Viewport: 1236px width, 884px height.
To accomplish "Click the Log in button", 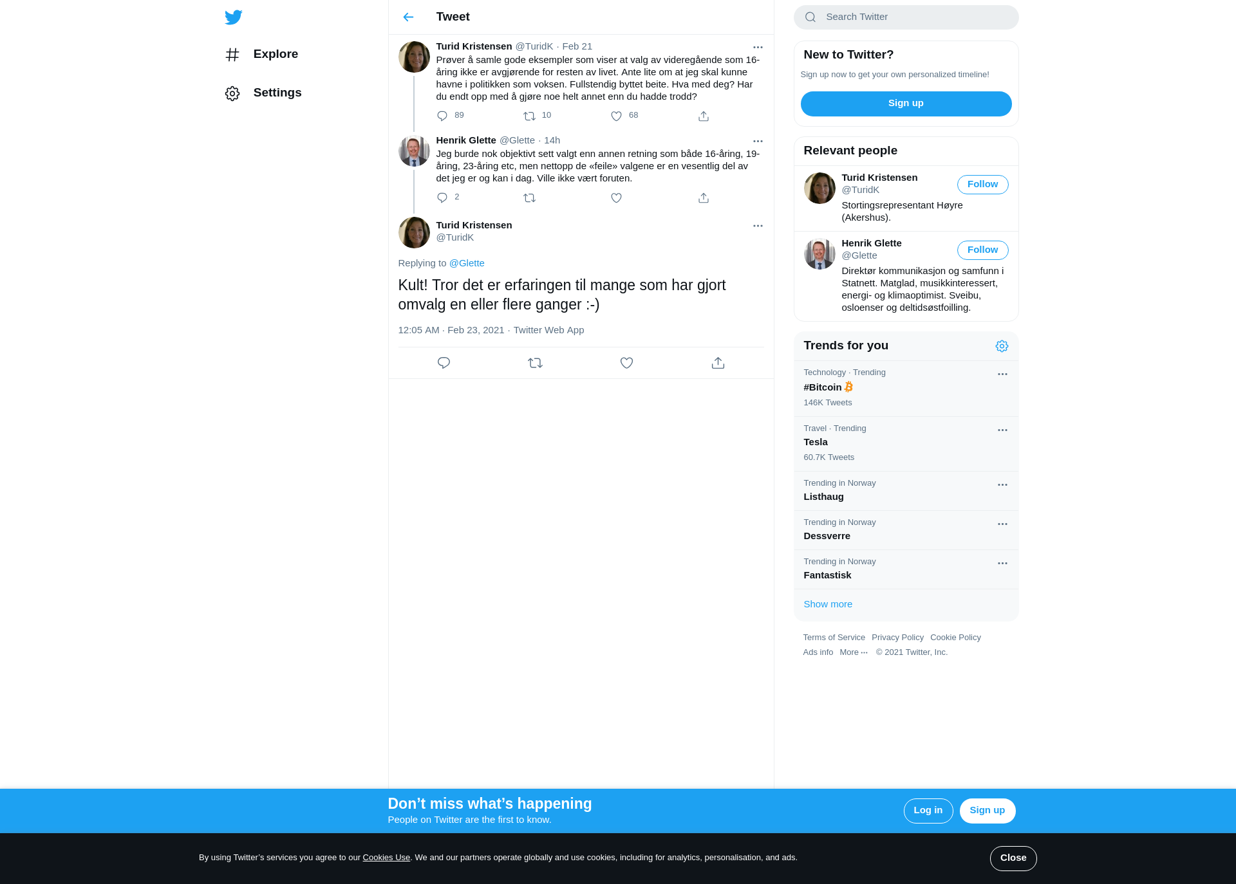I will [x=928, y=811].
